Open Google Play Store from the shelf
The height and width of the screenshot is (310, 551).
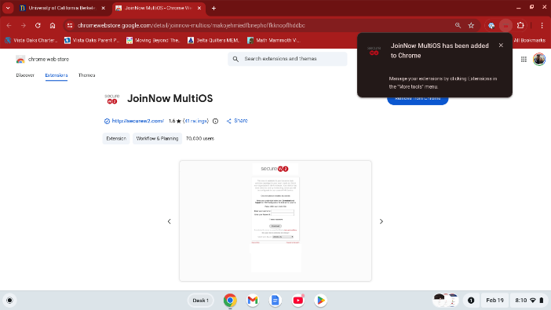click(x=320, y=301)
